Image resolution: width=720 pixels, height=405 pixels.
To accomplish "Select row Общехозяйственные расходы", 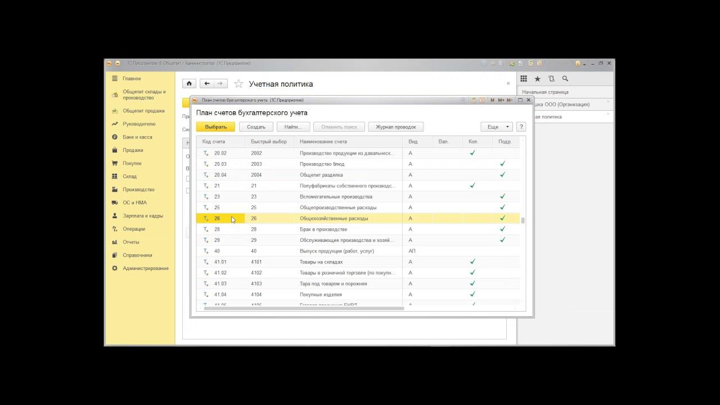I will coord(358,218).
